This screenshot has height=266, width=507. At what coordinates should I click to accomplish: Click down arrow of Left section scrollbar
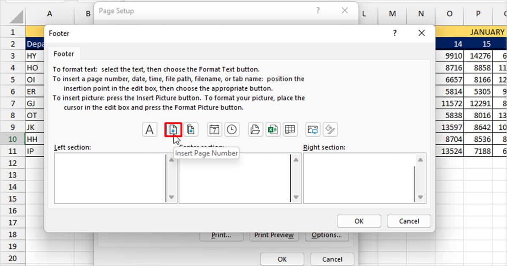171,197
